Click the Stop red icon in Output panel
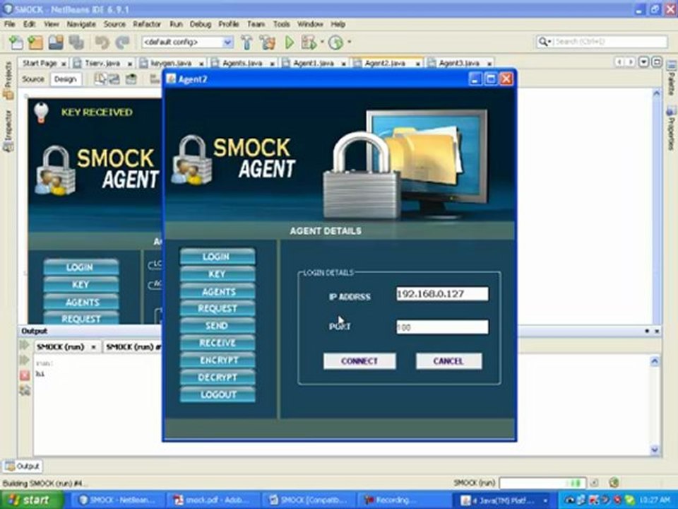This screenshot has width=678, height=509. click(25, 375)
